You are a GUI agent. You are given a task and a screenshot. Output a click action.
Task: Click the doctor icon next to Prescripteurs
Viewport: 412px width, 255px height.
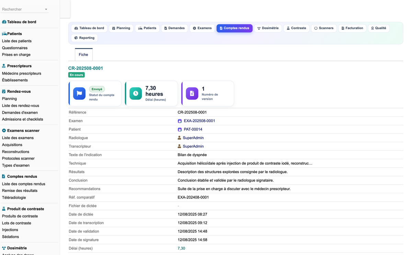[4, 66]
